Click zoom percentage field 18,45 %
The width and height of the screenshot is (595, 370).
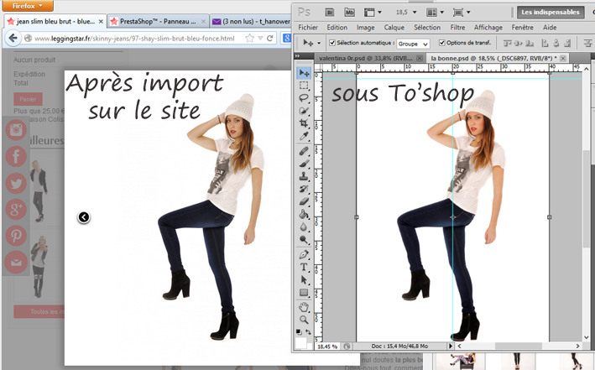pyautogui.click(x=327, y=347)
